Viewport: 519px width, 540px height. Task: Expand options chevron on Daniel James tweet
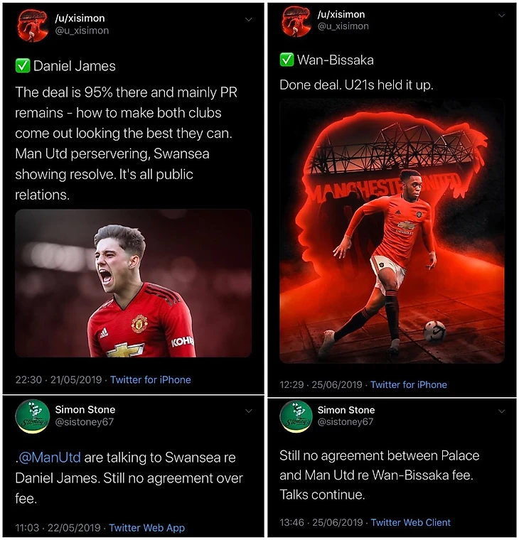[248, 19]
